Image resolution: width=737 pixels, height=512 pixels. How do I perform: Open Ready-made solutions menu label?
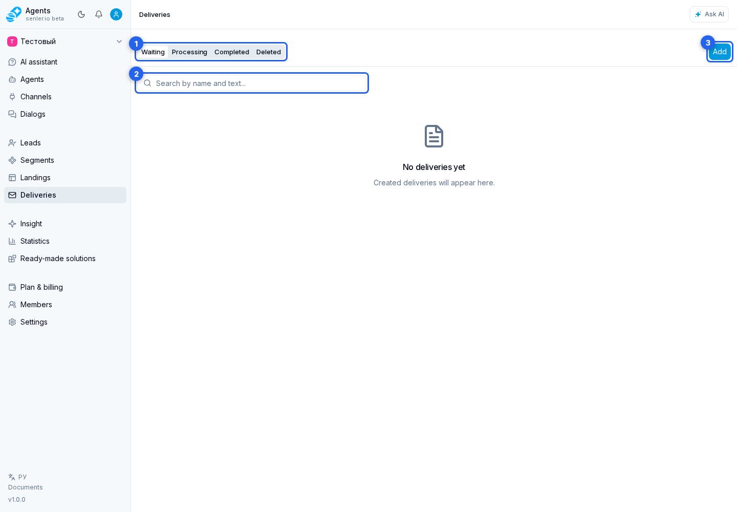coord(58,259)
